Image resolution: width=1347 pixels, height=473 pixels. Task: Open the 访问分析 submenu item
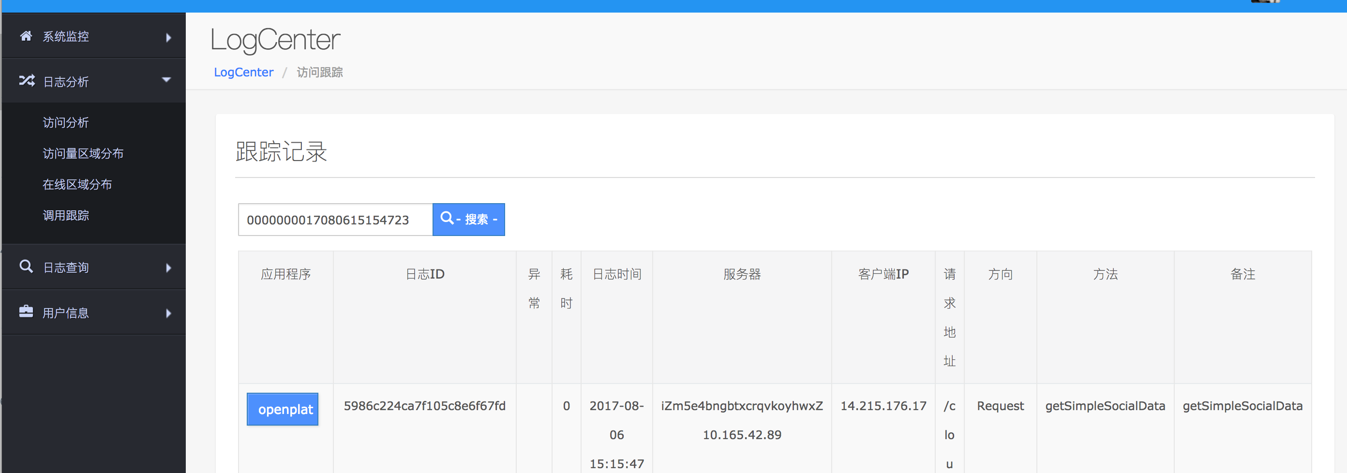coord(66,122)
